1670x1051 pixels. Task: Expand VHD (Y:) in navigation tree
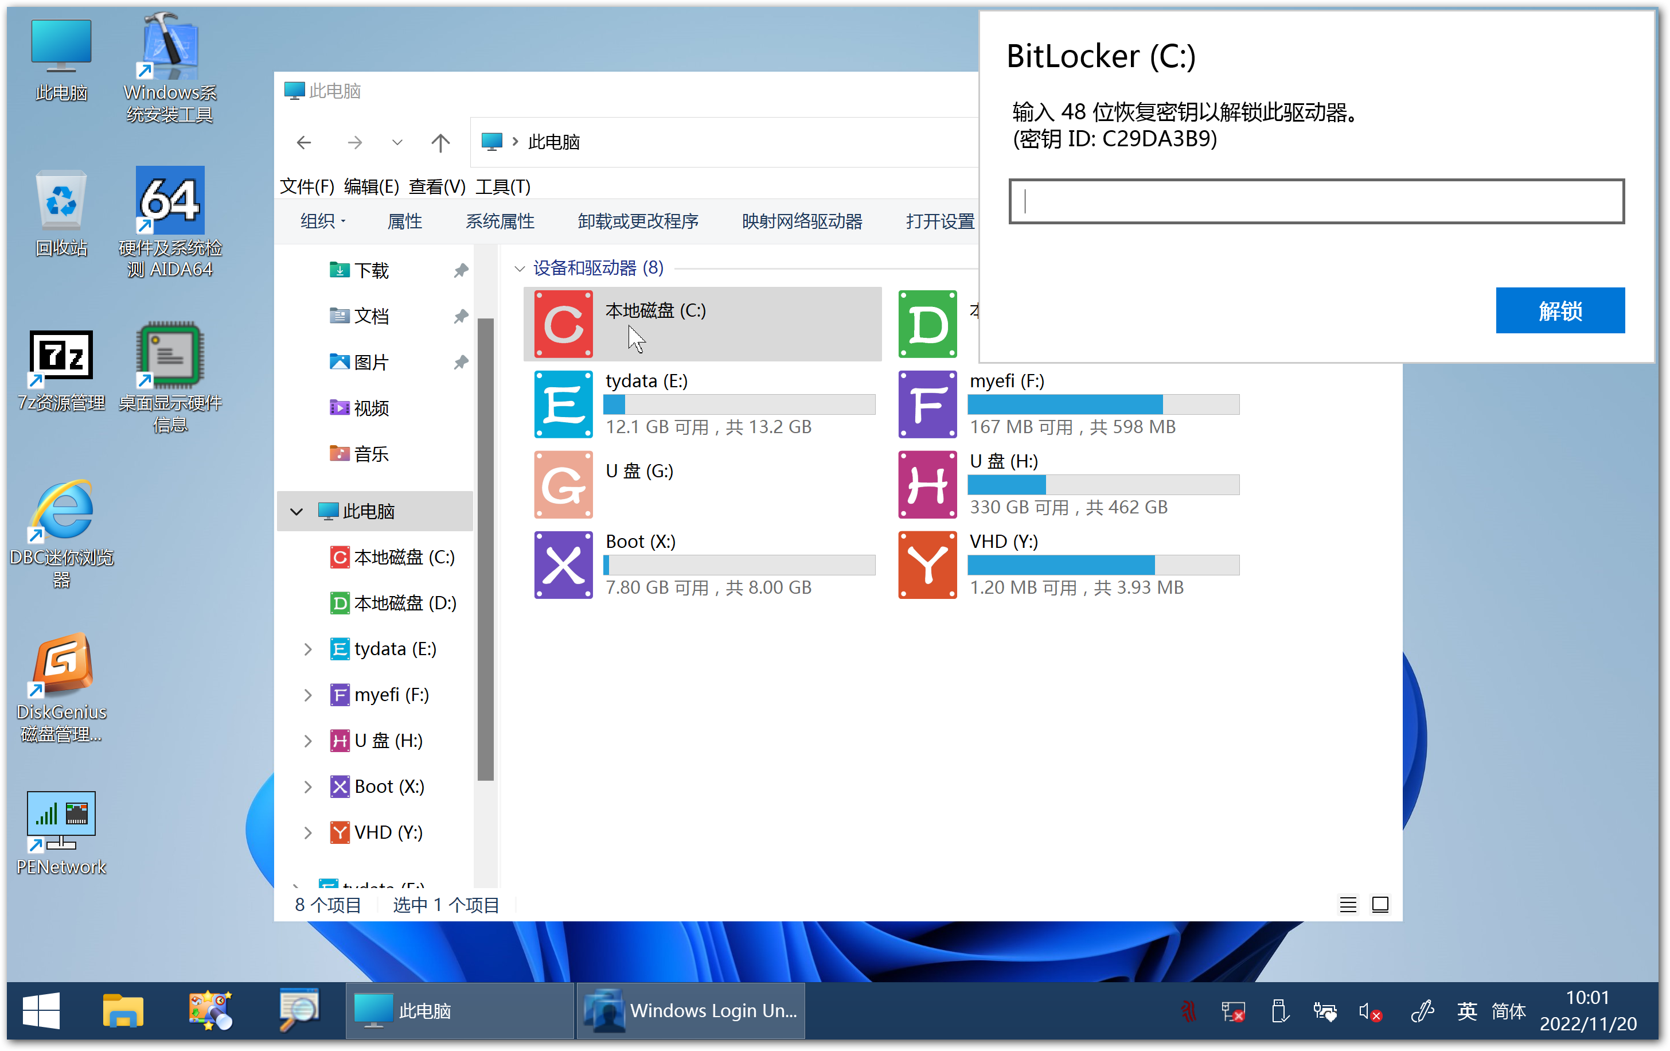point(308,832)
